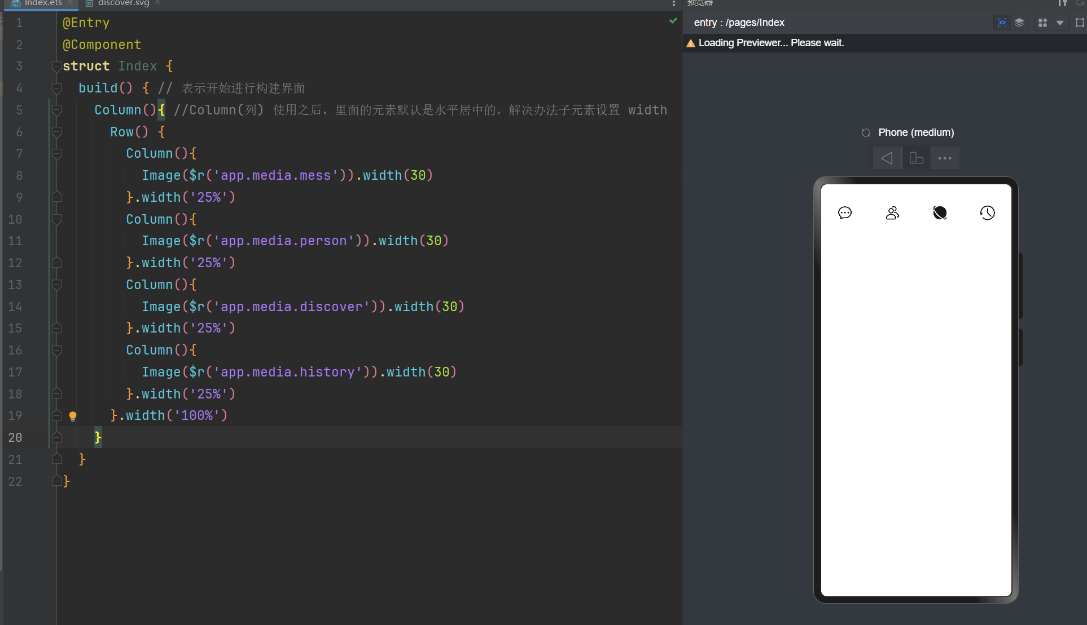Click the rotate device orientation icon
1087x625 pixels.
(916, 158)
